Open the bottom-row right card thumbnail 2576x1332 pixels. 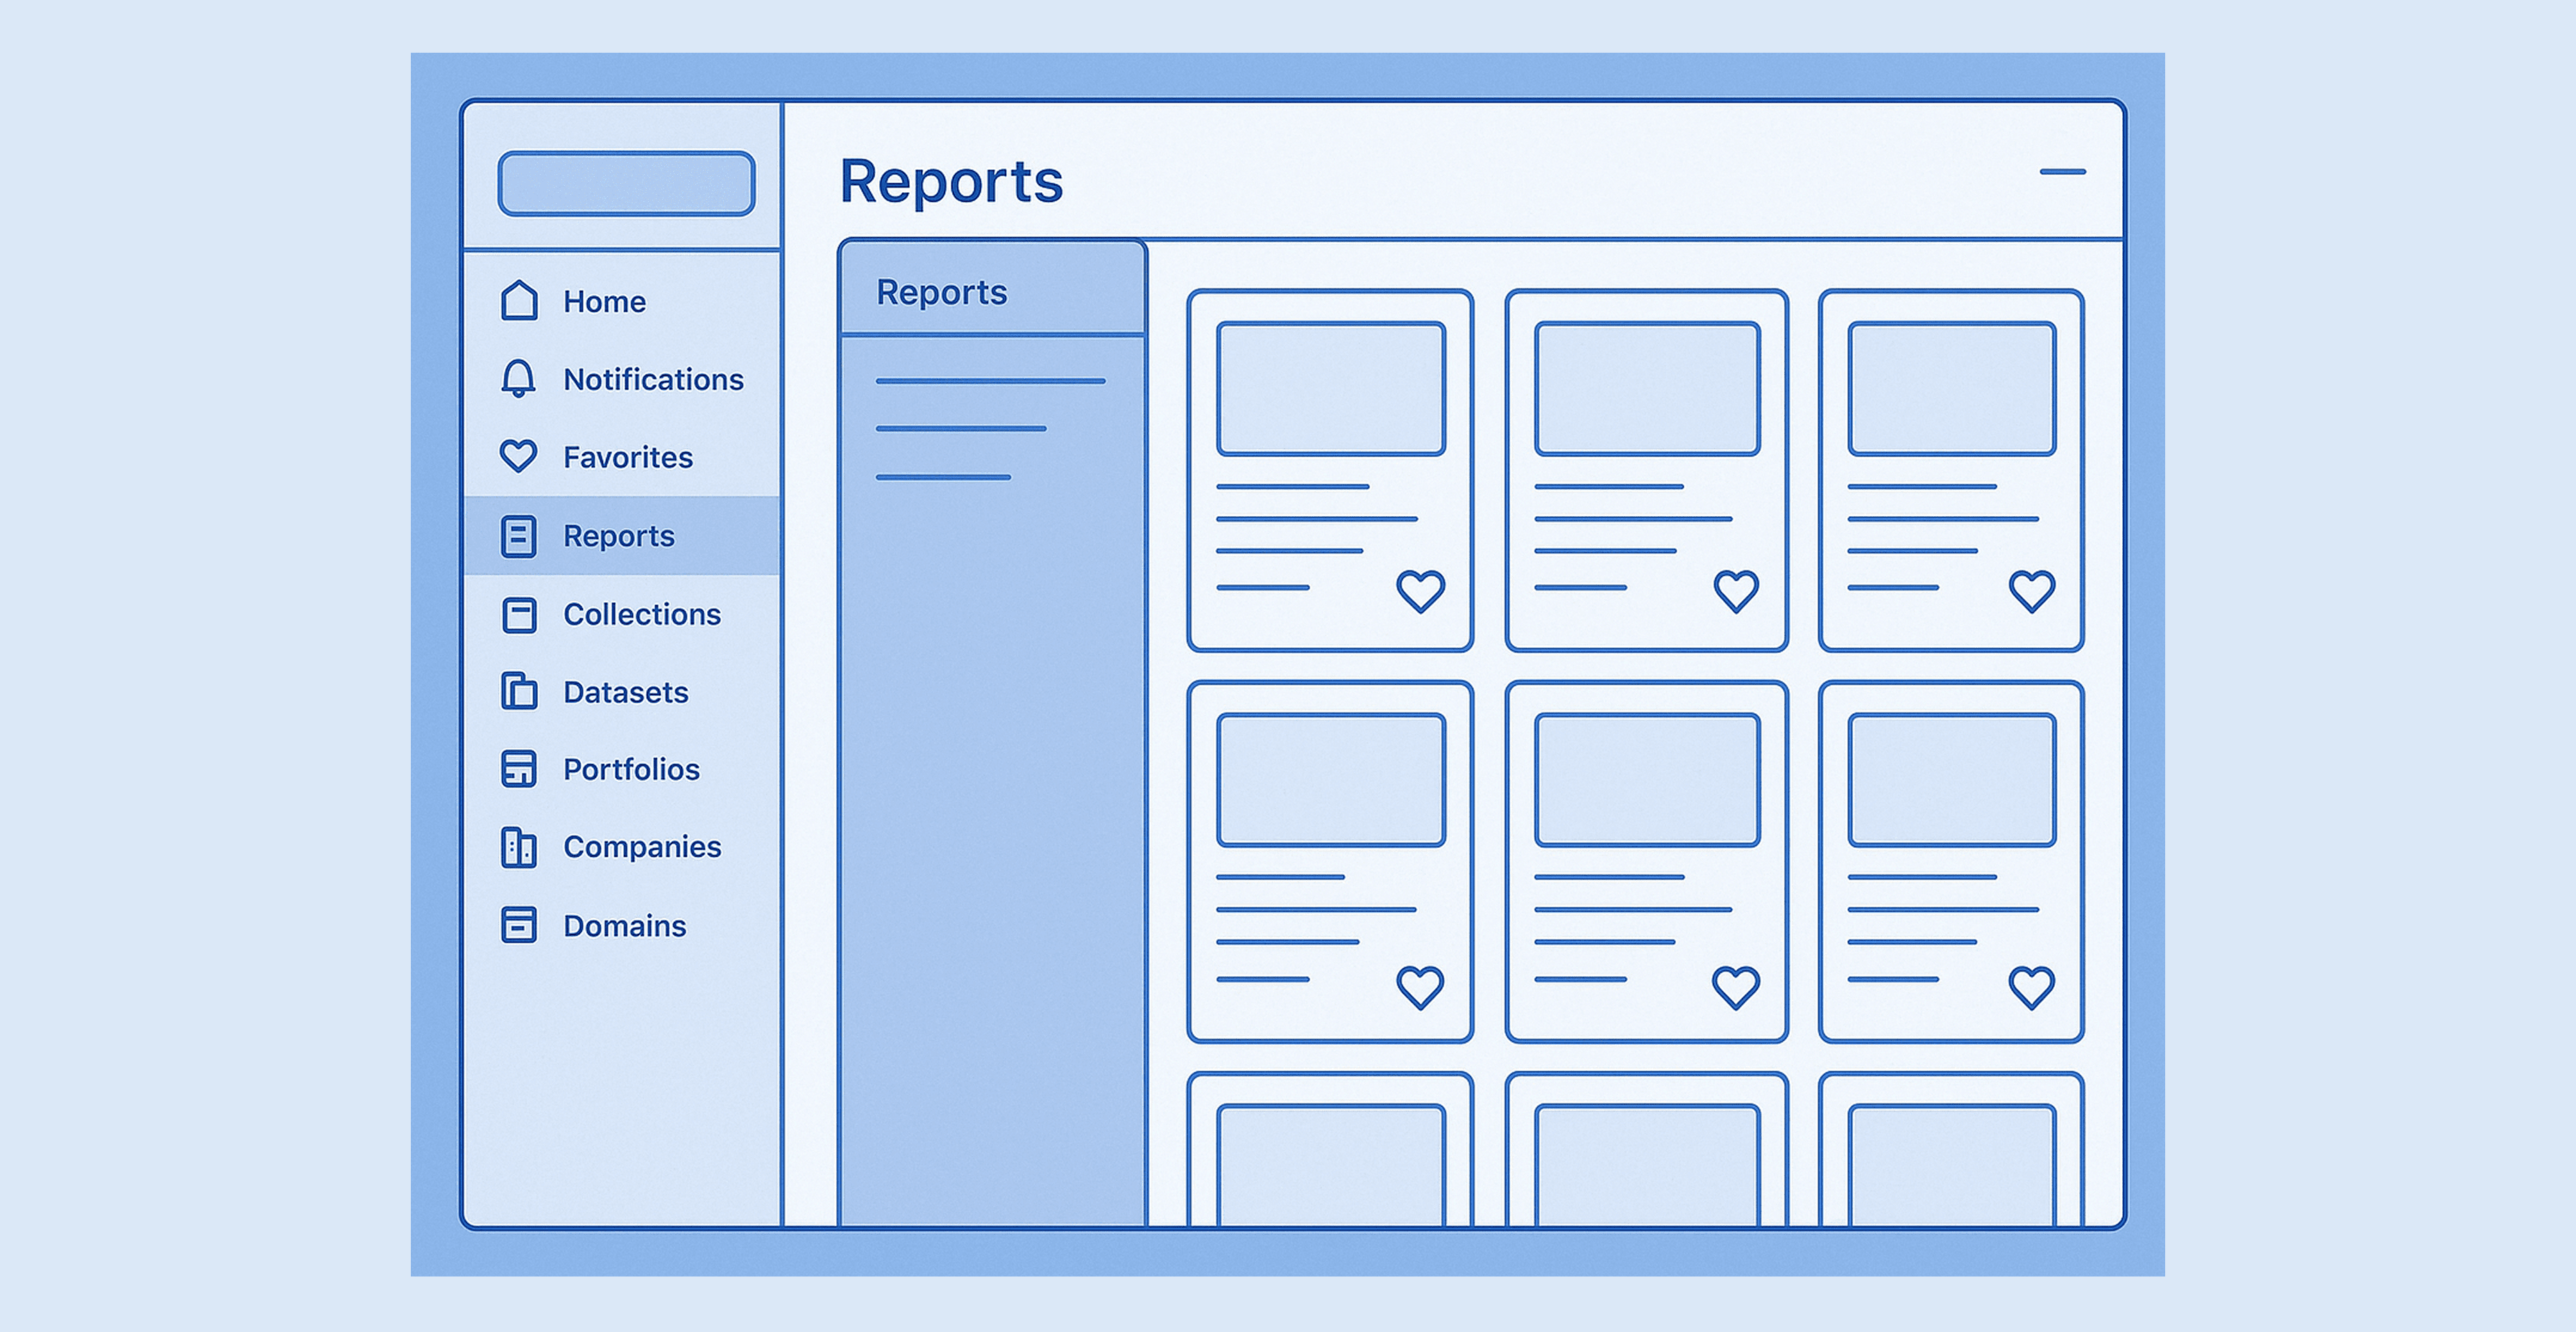coord(1952,1165)
